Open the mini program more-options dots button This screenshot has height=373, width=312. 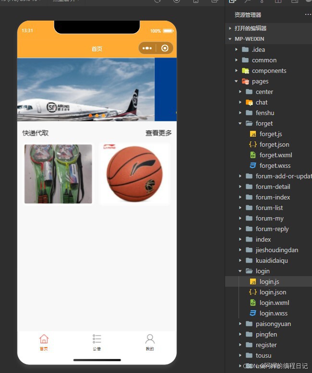coord(147,48)
